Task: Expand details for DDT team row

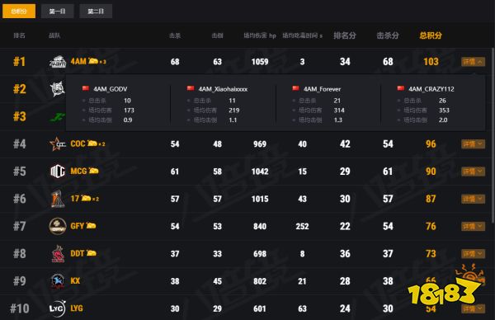Action: (x=473, y=254)
